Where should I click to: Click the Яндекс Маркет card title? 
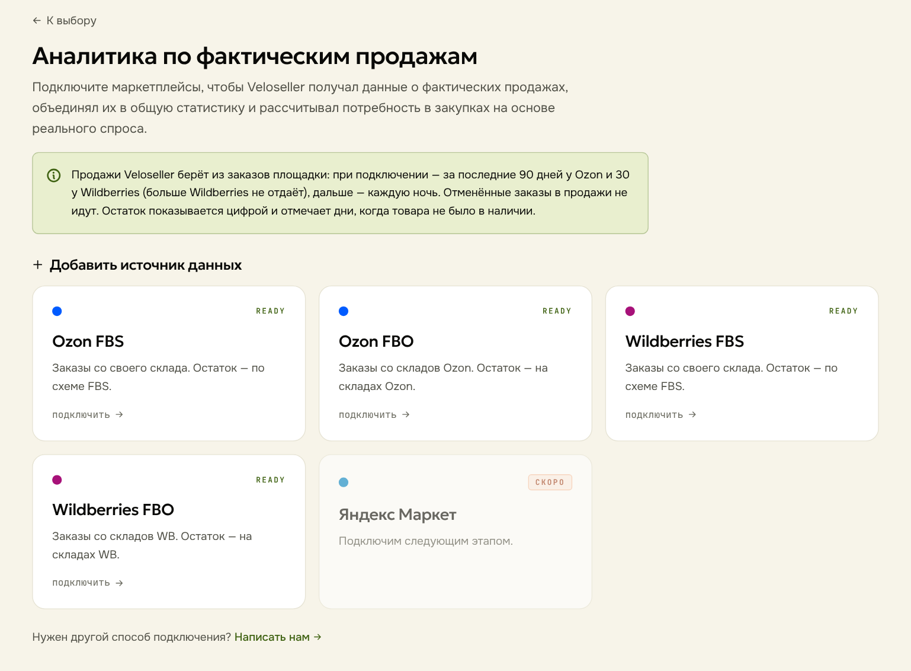(397, 515)
